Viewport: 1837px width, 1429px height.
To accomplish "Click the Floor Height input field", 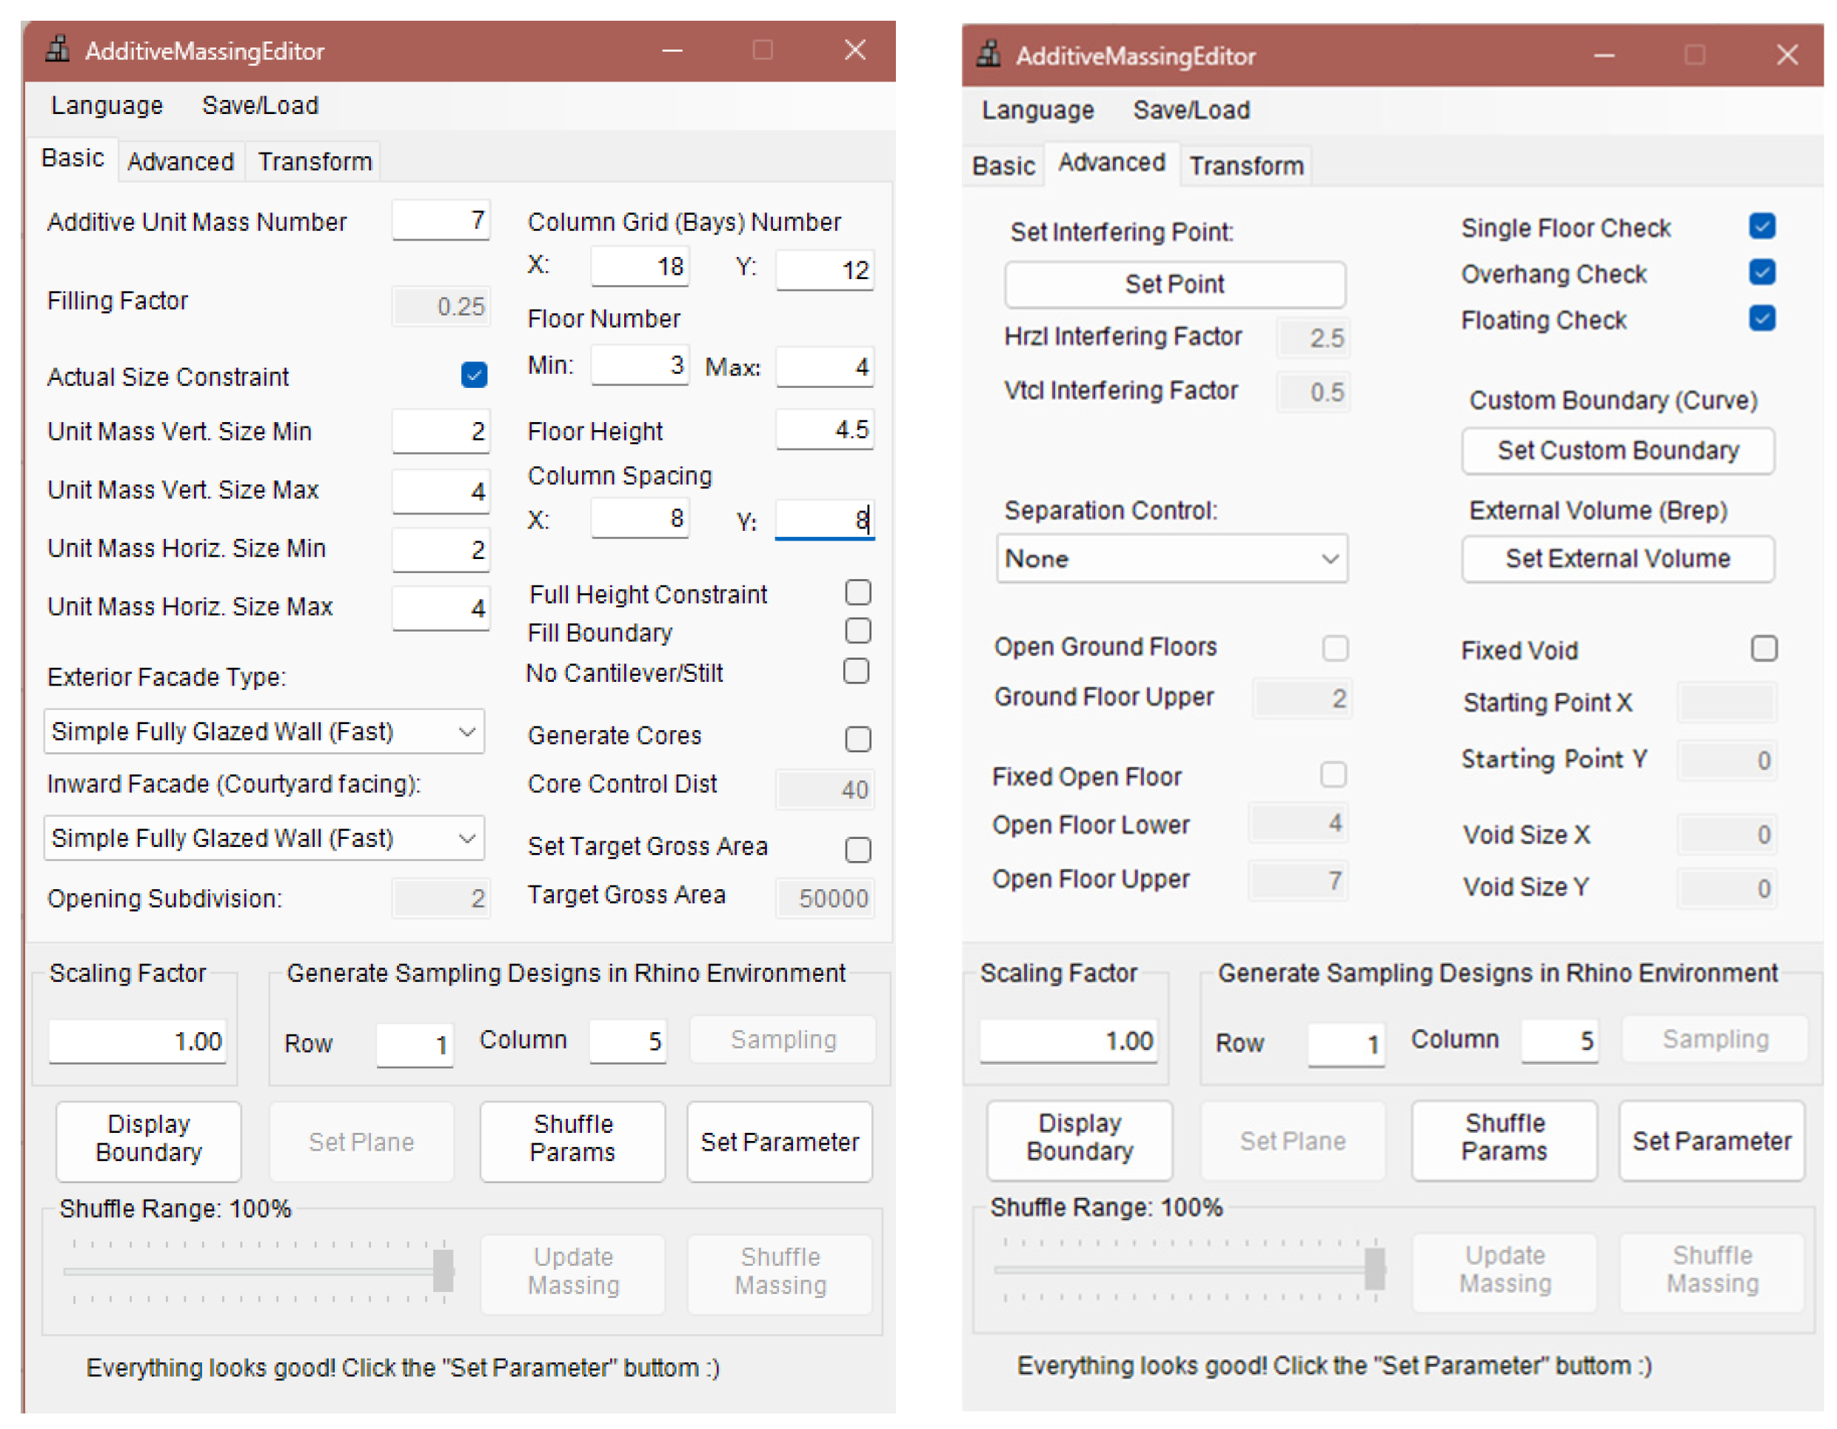I will click(x=823, y=429).
